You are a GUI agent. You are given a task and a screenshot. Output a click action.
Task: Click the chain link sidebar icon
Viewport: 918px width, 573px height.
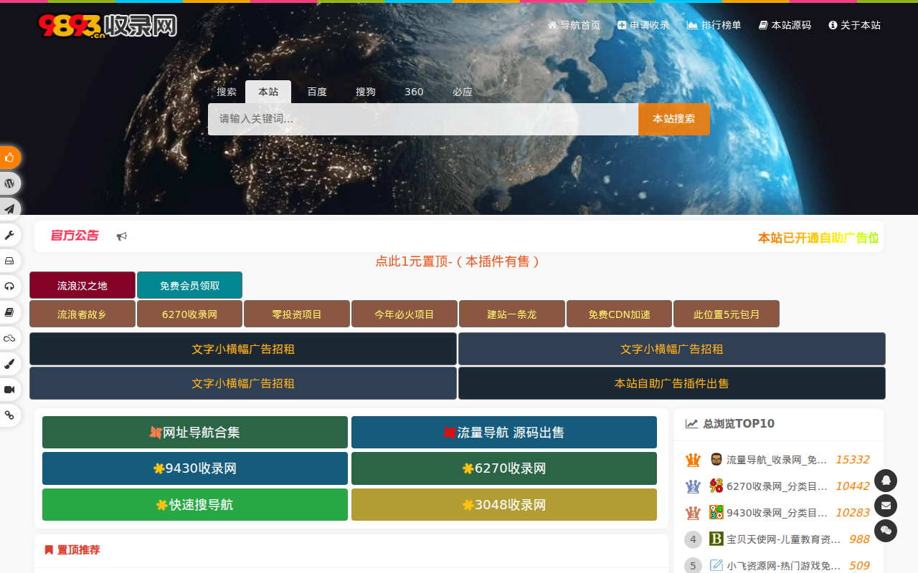tap(10, 415)
